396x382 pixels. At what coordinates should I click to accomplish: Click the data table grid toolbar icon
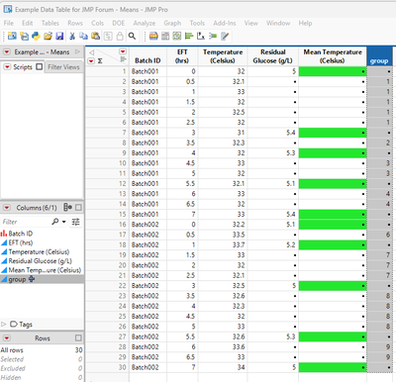[x=165, y=36]
